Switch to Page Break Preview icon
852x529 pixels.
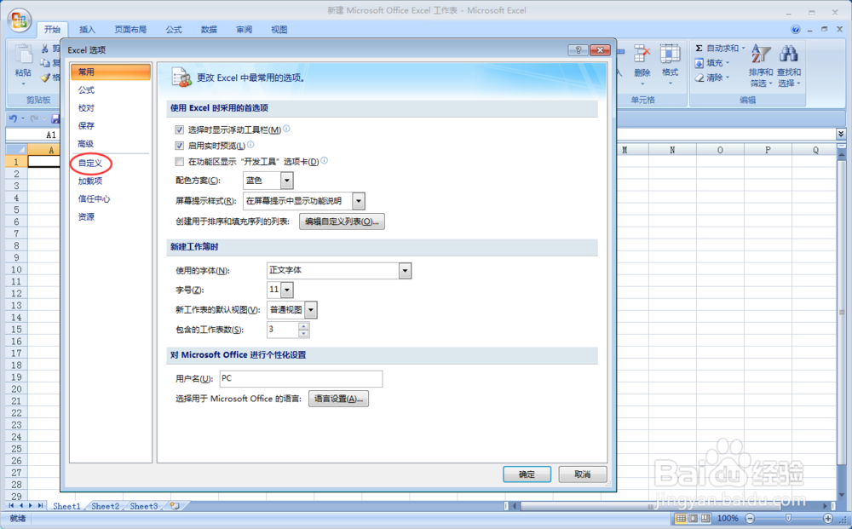tap(705, 518)
